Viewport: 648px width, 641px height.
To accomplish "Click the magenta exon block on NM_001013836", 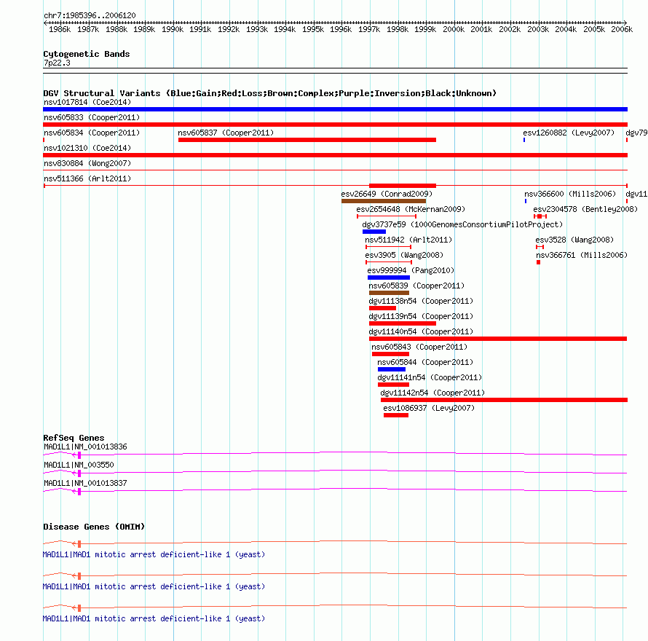I will 79,455.
